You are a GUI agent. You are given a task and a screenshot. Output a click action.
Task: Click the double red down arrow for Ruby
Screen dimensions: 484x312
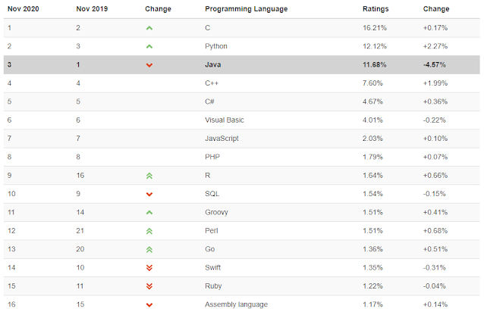(149, 286)
